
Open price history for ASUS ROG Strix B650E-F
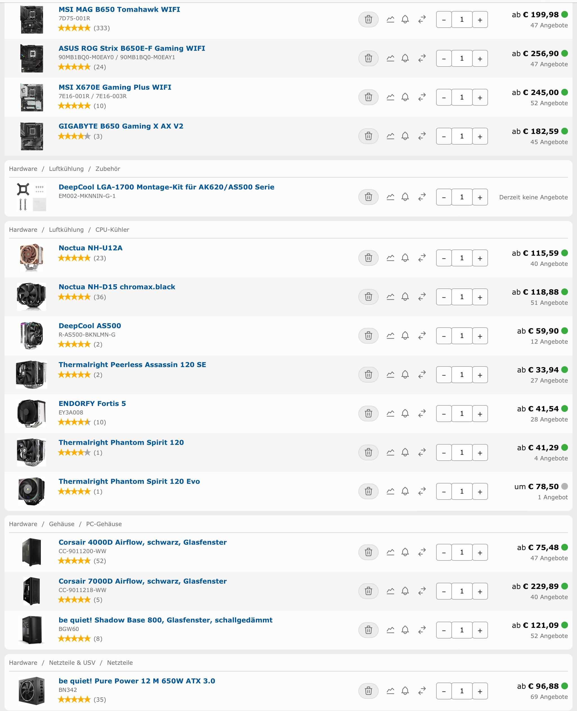pos(390,58)
